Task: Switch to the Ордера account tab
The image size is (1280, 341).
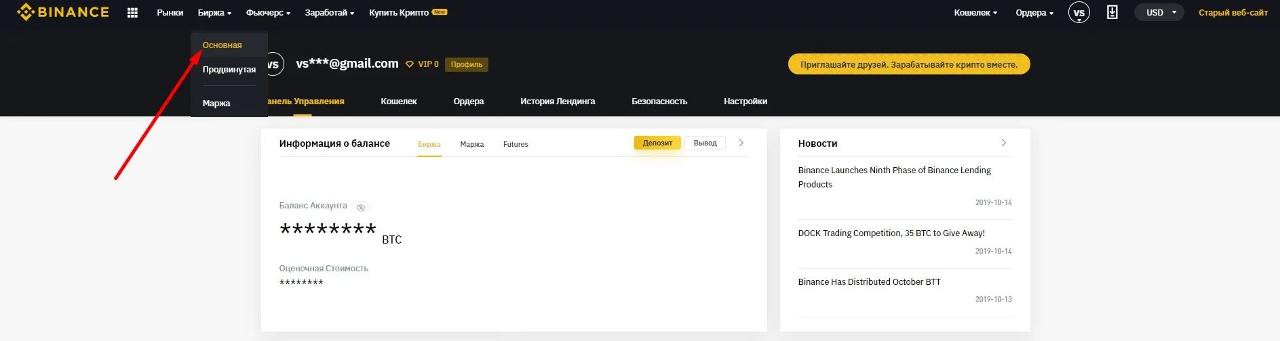Action: pyautogui.click(x=469, y=101)
